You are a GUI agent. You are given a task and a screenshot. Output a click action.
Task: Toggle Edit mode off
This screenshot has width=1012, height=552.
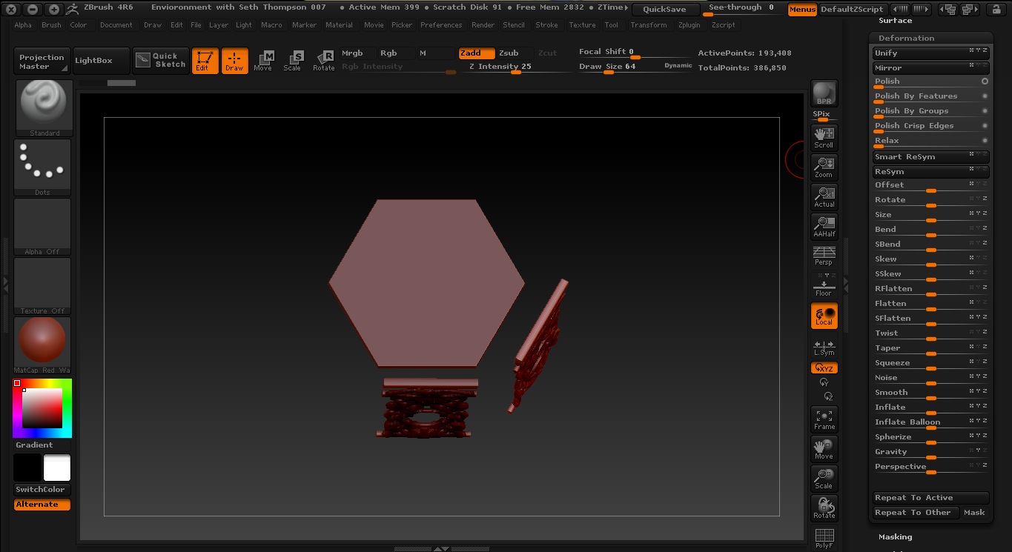[x=205, y=61]
